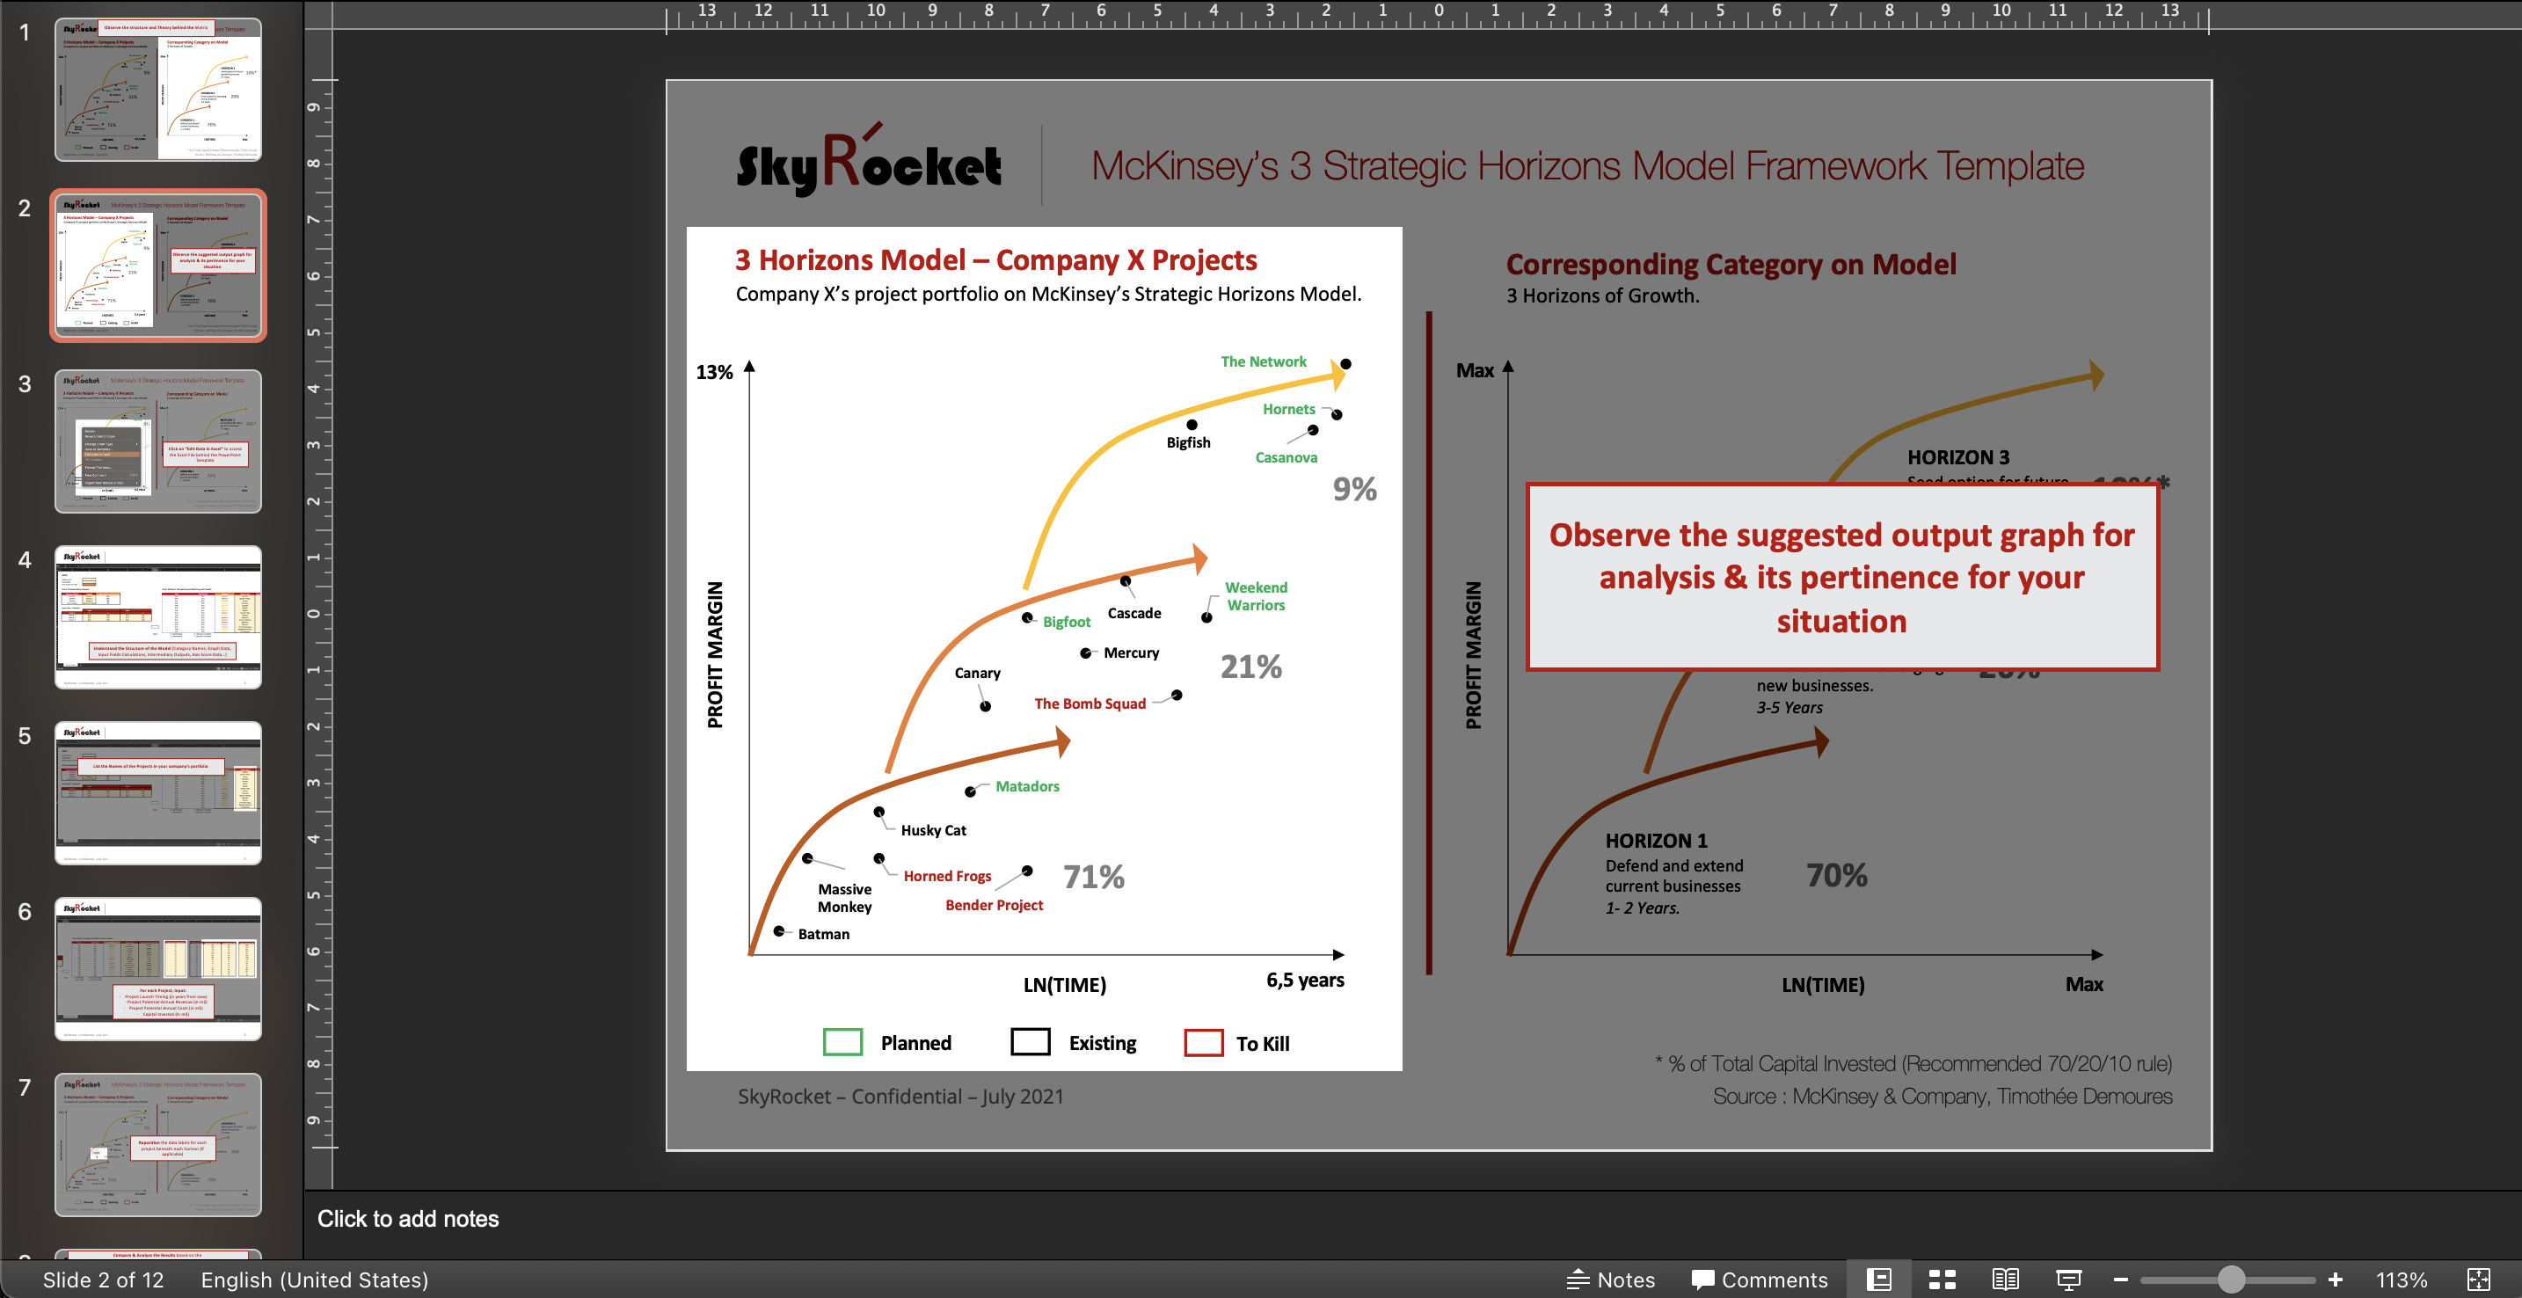
Task: Select the 'Bigfoot' chart label
Action: (1066, 622)
